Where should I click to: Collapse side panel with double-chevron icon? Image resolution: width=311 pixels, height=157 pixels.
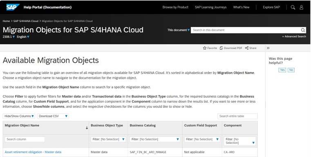pos(268,48)
